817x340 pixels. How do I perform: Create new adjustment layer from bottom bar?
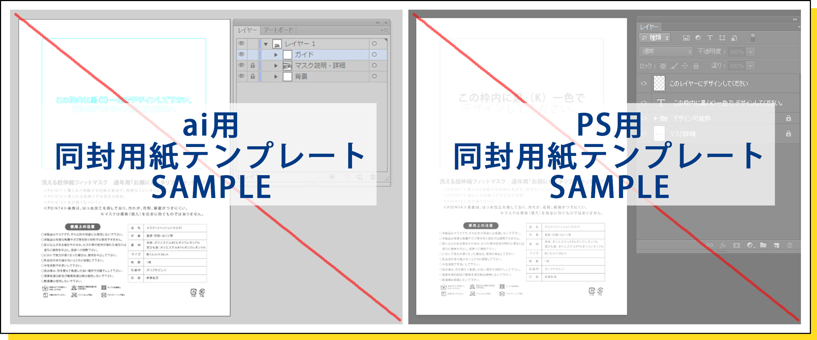750,245
